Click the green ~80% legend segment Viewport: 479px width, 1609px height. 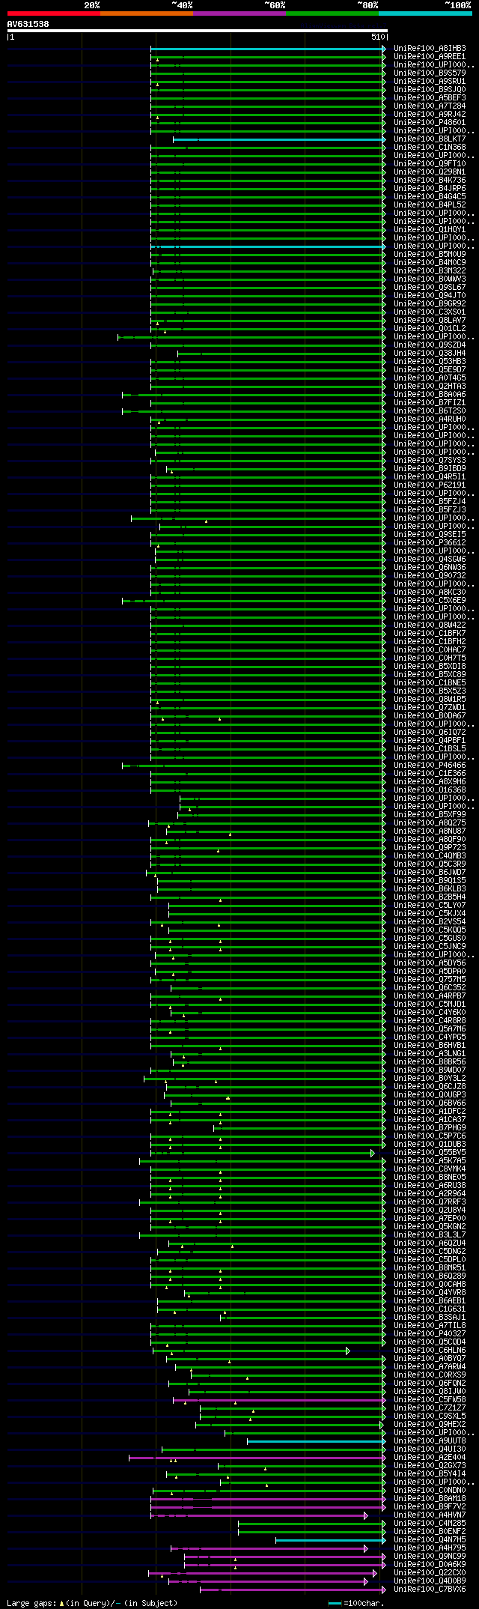332,13
